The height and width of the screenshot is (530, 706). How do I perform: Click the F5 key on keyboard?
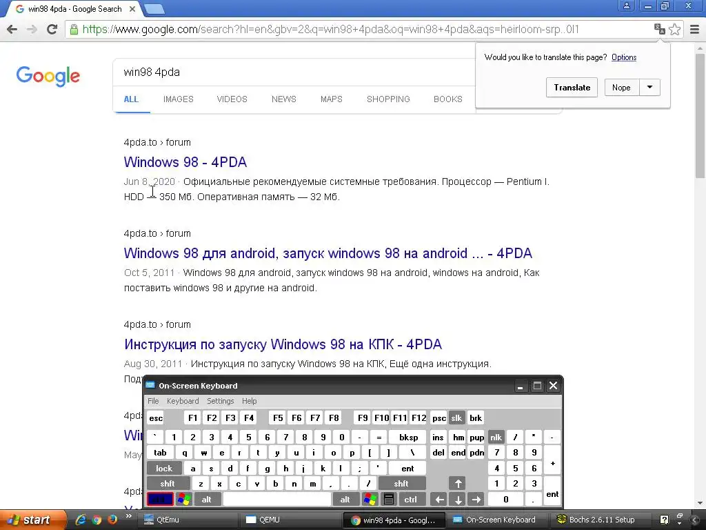278,418
